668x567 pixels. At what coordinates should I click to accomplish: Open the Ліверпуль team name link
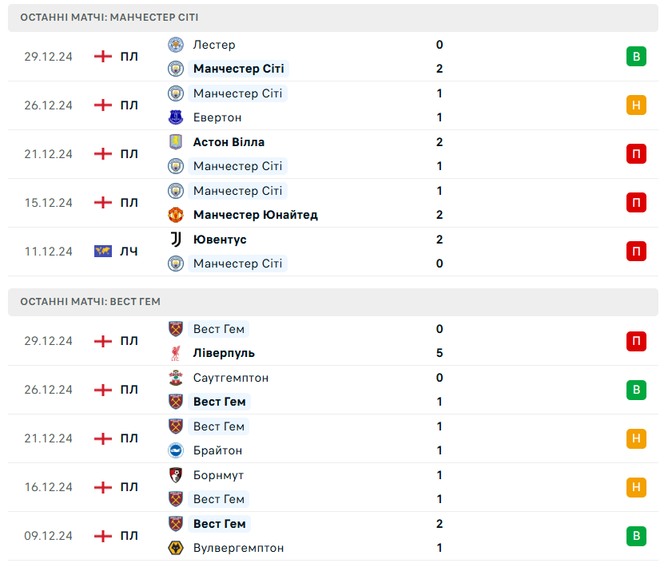(224, 353)
